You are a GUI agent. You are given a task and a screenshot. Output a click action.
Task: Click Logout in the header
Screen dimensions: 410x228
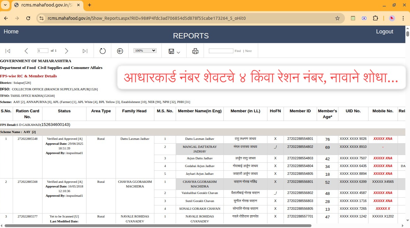[x=384, y=32]
